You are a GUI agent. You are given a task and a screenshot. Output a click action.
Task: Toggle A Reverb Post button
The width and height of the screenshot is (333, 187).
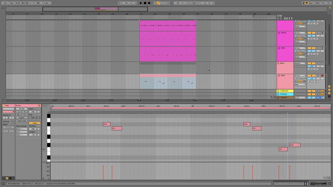pos(322,91)
